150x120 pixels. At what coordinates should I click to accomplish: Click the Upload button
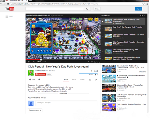click(x=97, y=9)
